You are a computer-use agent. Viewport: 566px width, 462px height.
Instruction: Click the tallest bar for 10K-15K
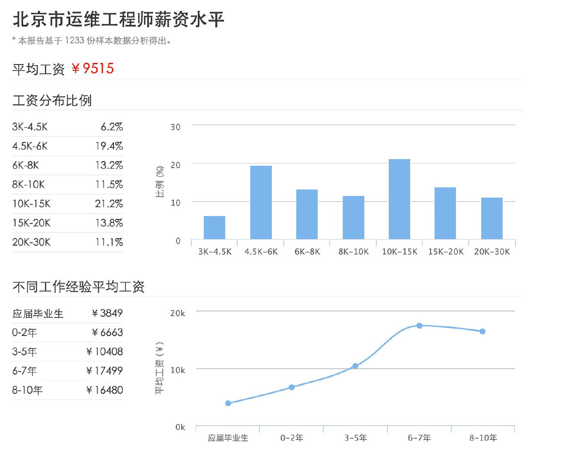coord(399,199)
